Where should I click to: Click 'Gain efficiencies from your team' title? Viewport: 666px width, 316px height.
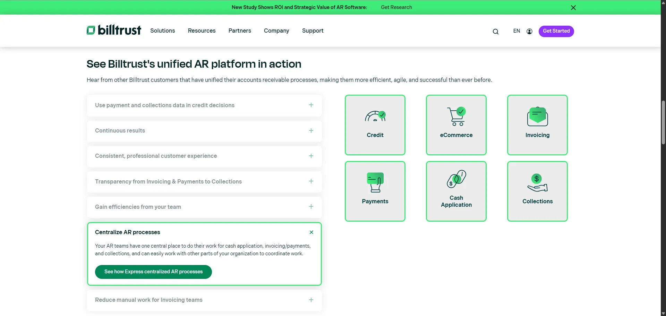(138, 207)
